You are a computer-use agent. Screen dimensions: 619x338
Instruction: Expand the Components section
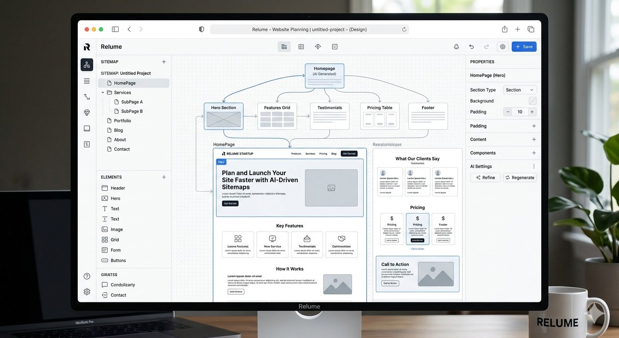click(x=534, y=153)
